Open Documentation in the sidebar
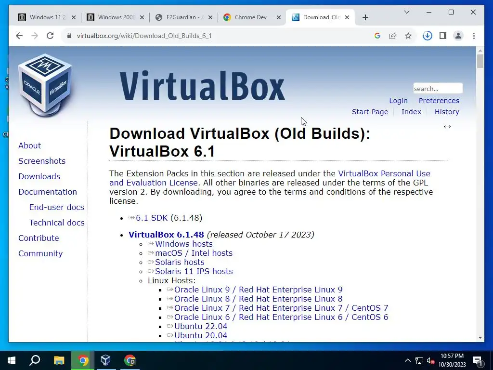The height and width of the screenshot is (370, 493). click(48, 192)
